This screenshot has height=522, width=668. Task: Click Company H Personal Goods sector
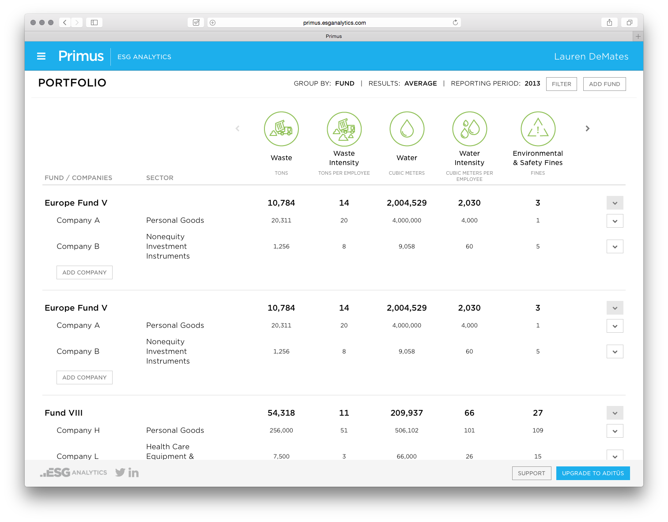click(x=175, y=430)
